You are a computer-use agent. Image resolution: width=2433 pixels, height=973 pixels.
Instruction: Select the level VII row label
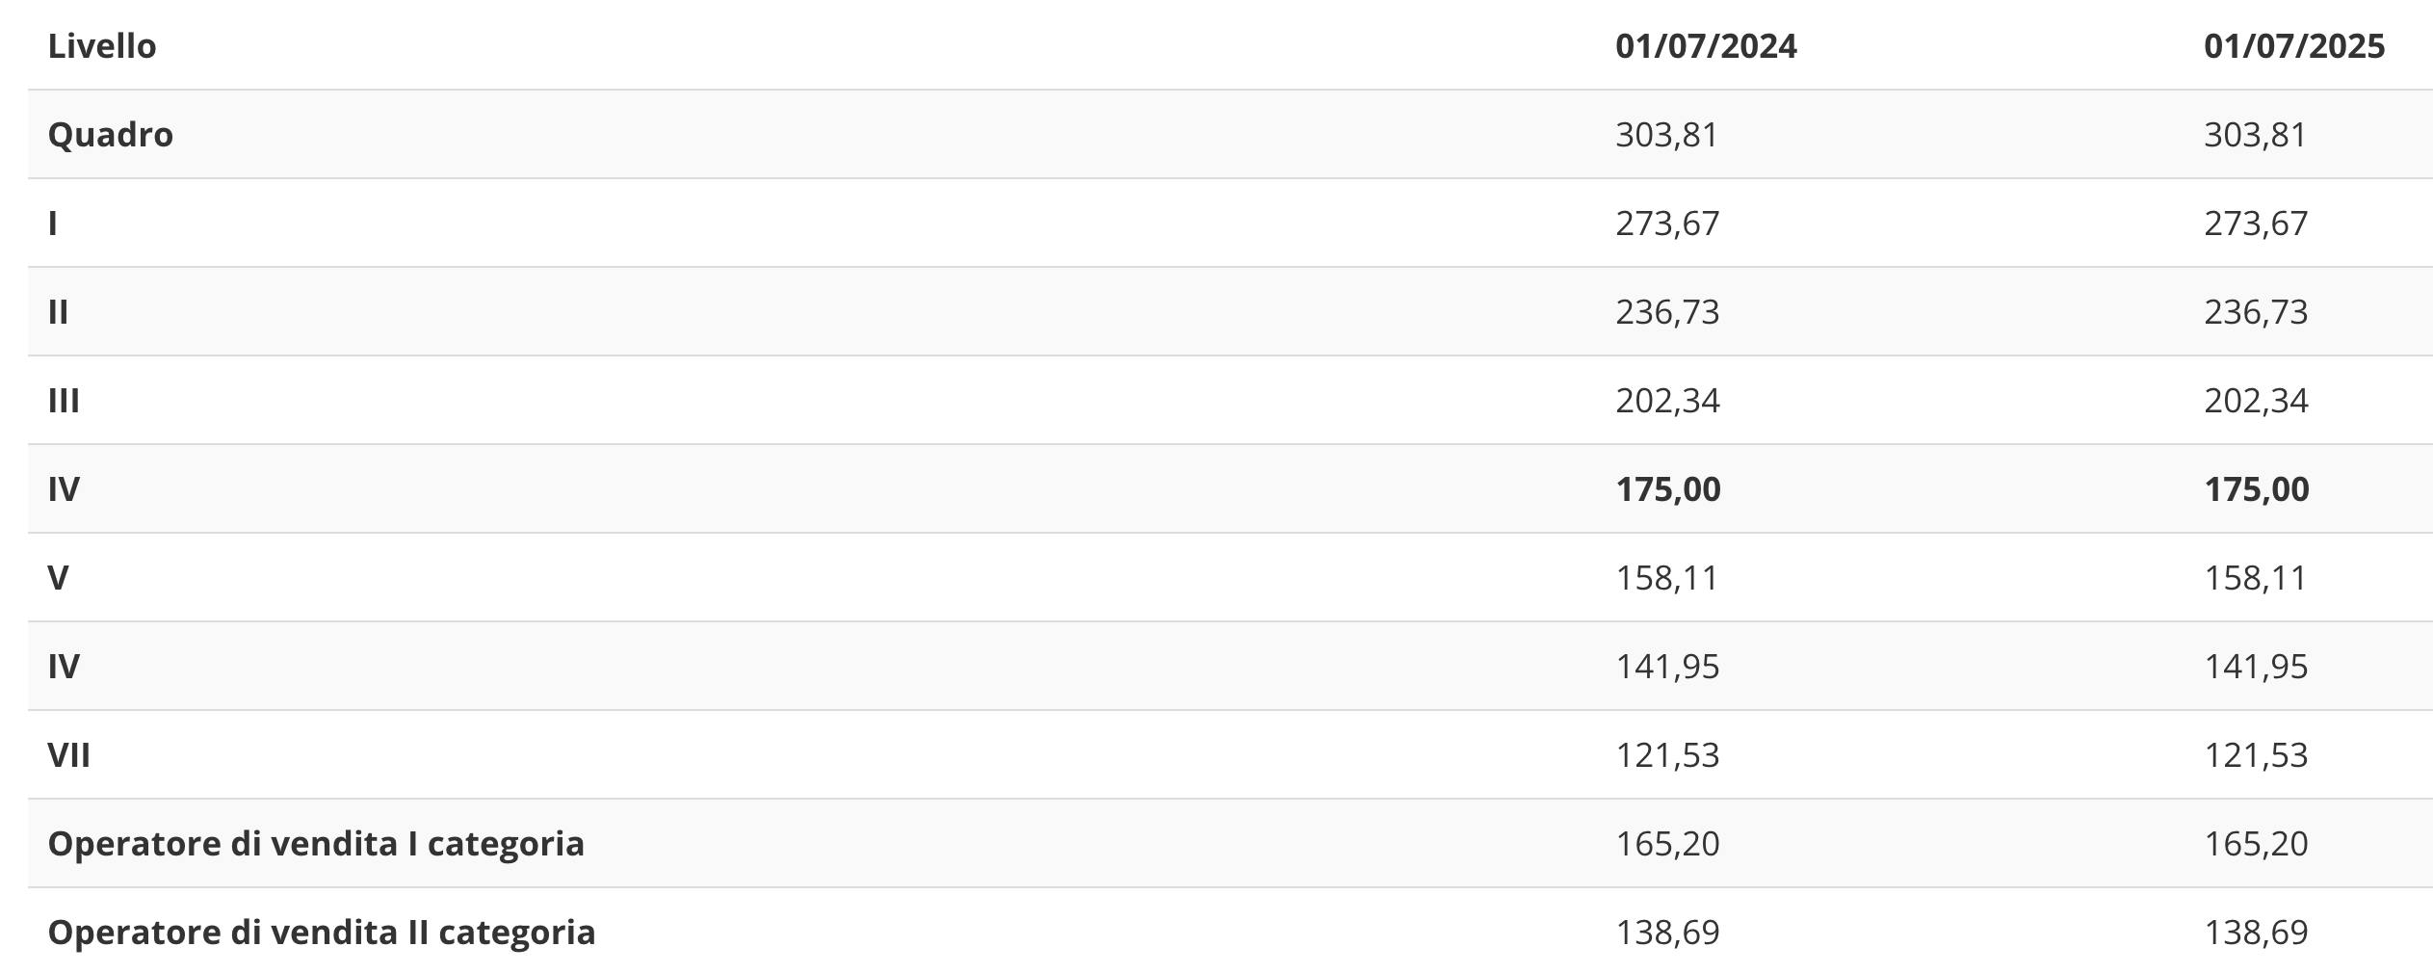click(69, 755)
